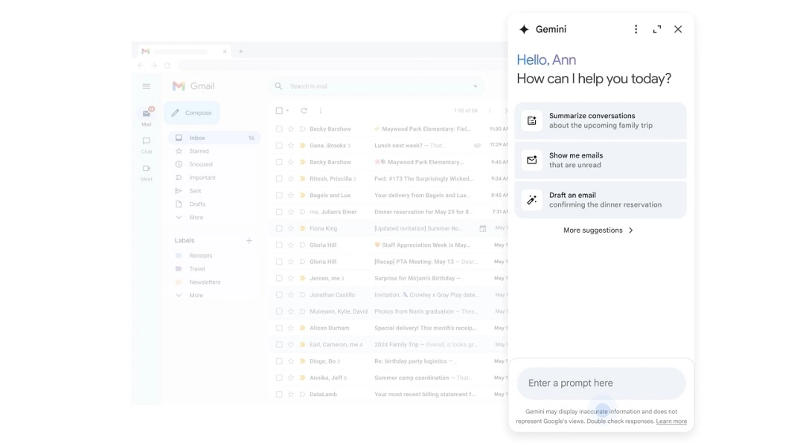Open the Mail section in sidebar

[147, 117]
